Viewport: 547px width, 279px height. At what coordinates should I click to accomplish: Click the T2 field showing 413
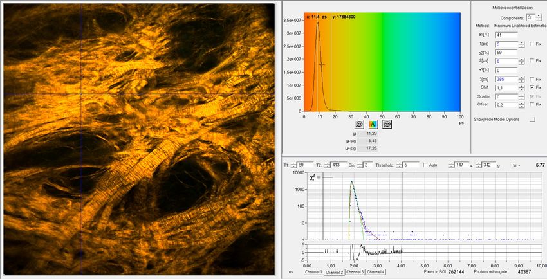(338, 165)
